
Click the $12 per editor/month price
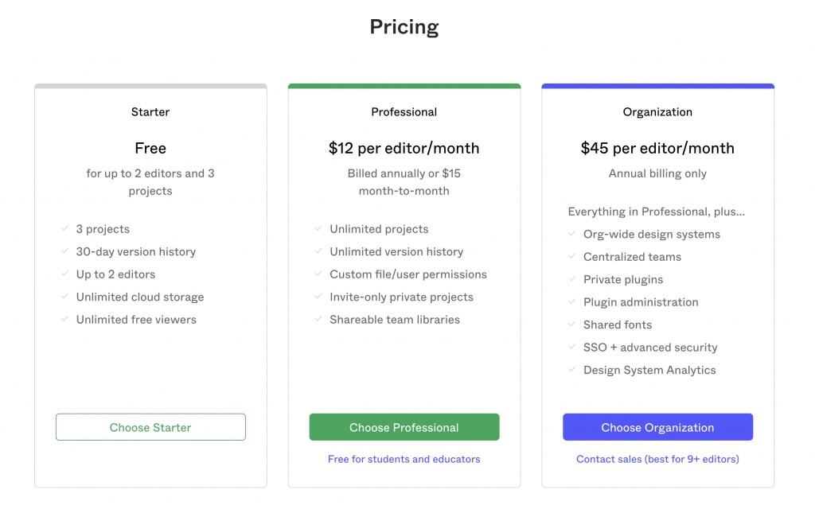[x=404, y=148]
